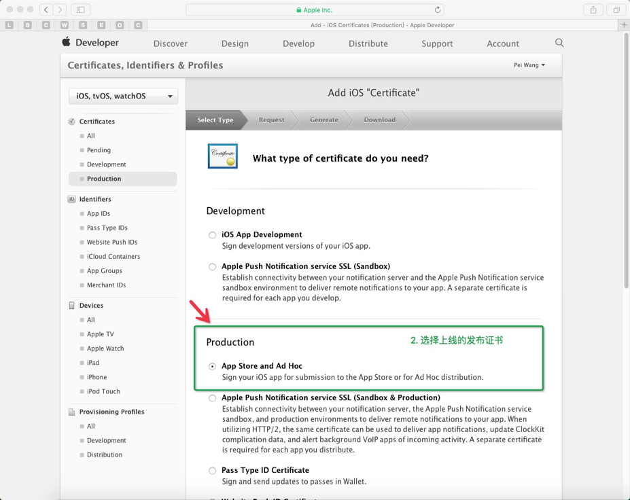
Task: Click the green lock icon in address bar
Action: pos(298,10)
